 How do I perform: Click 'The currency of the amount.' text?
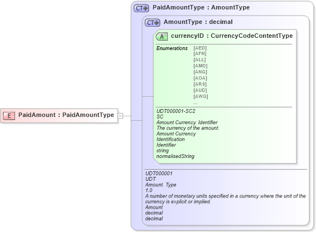click(x=188, y=128)
